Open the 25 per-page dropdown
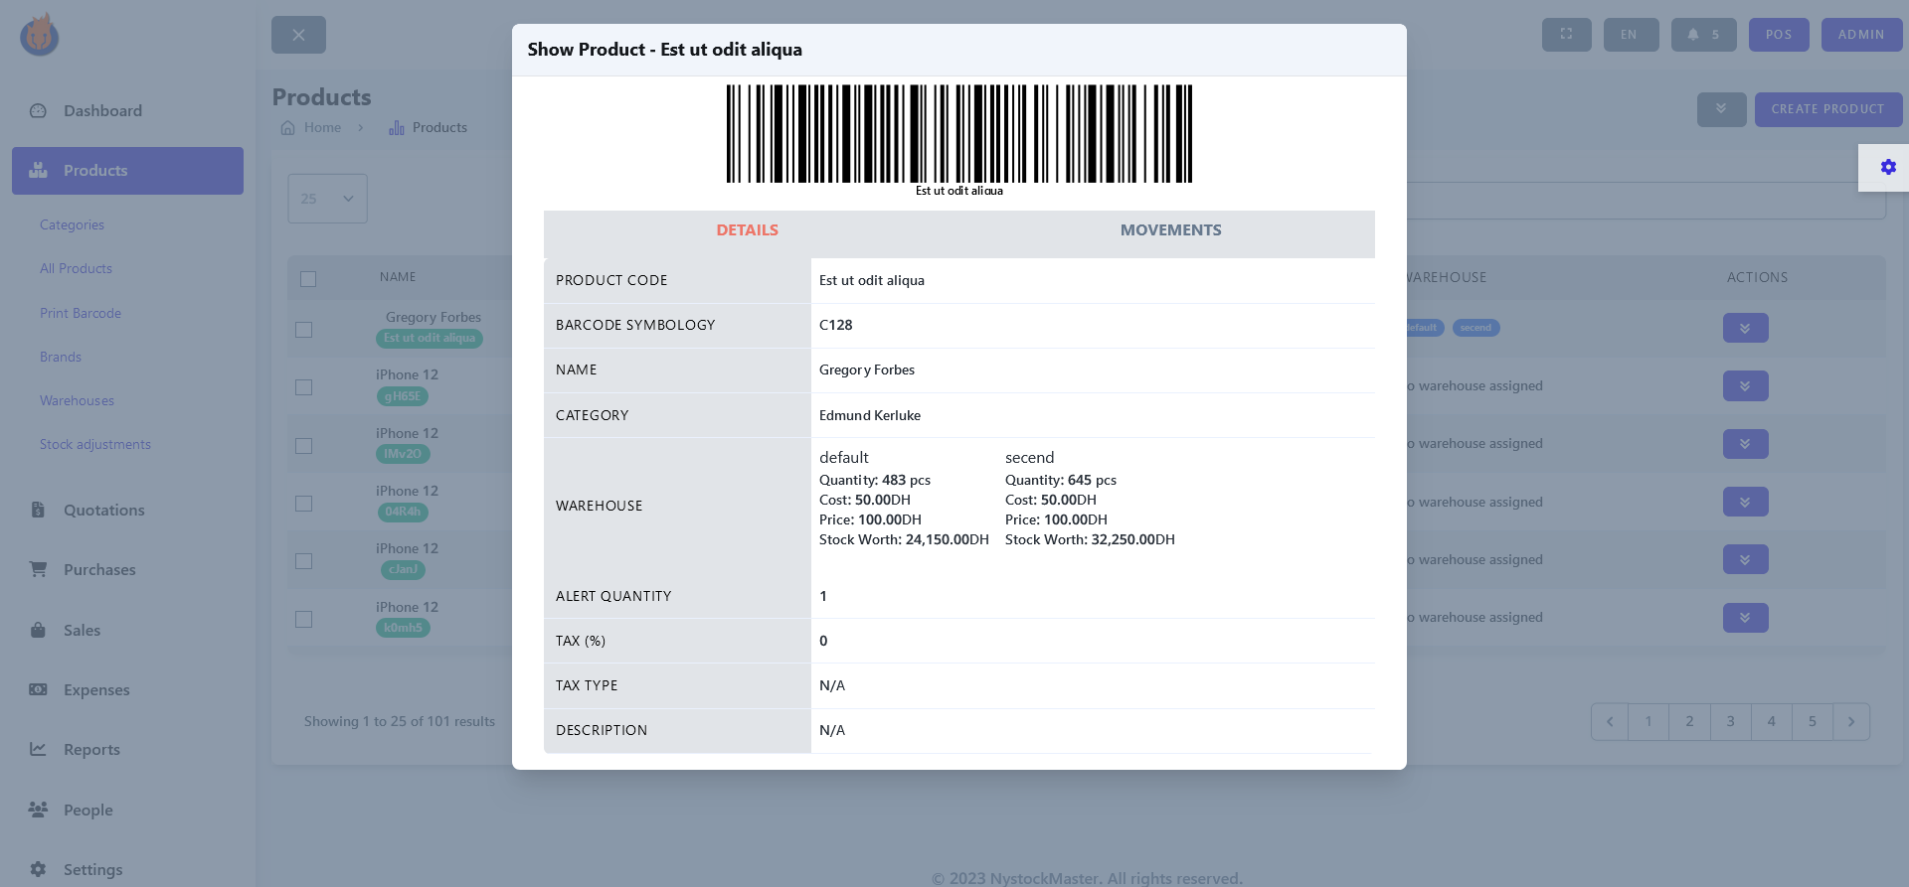 (327, 199)
